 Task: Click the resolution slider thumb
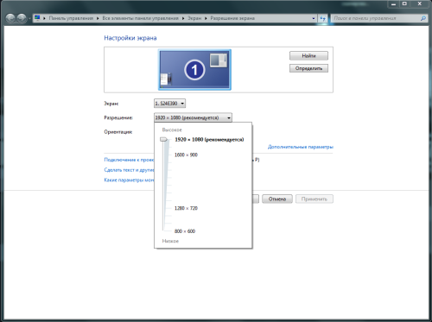[163, 140]
